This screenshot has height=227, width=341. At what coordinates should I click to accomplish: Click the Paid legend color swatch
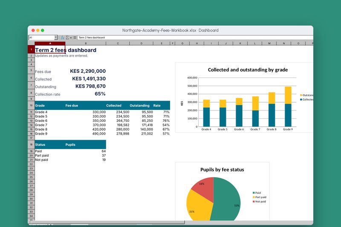click(254, 193)
